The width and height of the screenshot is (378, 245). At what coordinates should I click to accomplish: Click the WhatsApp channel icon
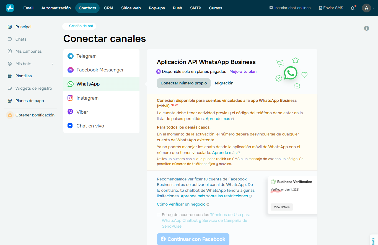click(x=71, y=84)
